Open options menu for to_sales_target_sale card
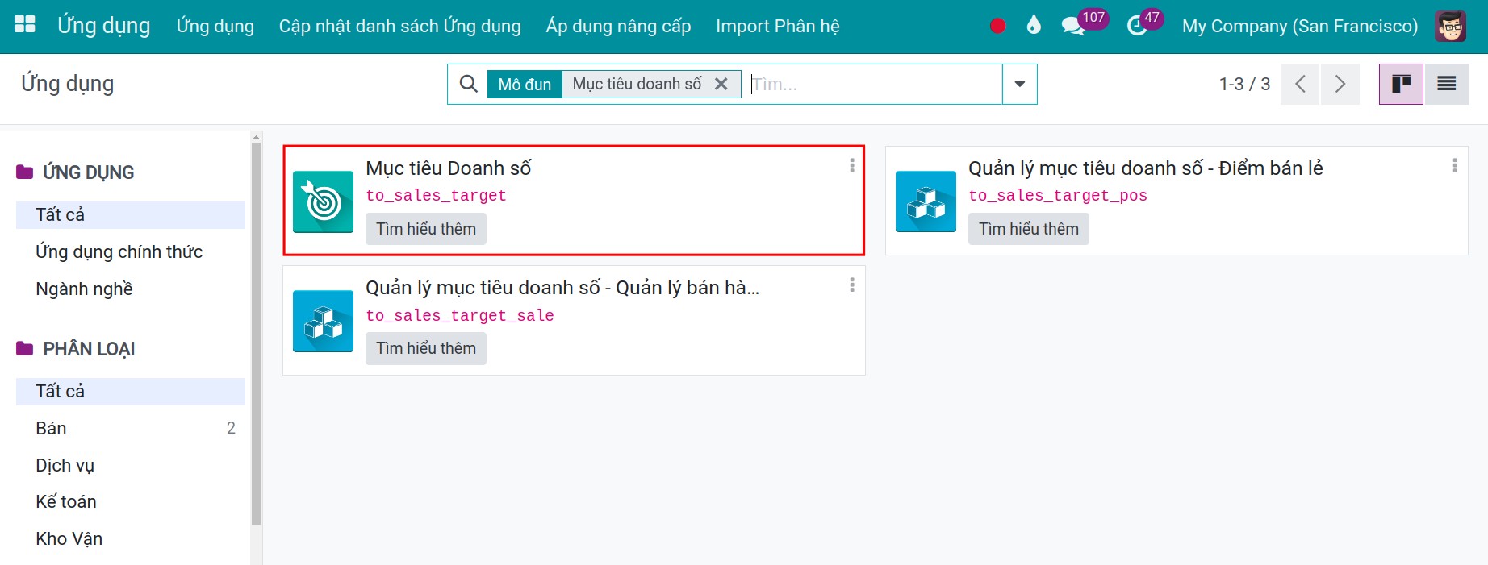 point(852,285)
